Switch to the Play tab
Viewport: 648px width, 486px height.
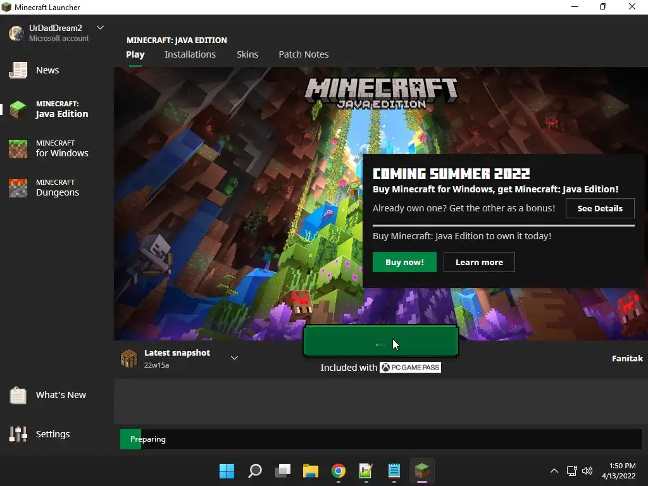[135, 54]
